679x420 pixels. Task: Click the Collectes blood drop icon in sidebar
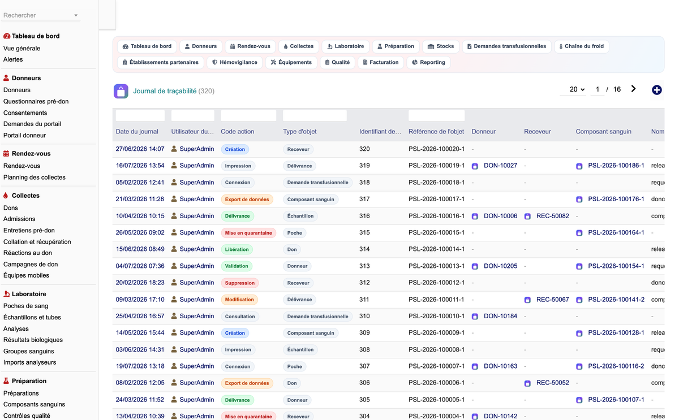coord(6,196)
